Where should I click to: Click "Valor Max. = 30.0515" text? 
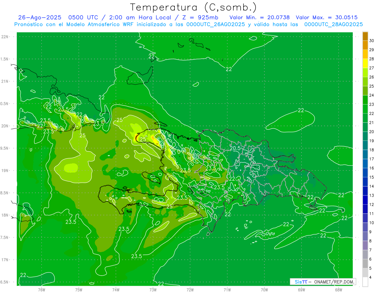(327, 17)
